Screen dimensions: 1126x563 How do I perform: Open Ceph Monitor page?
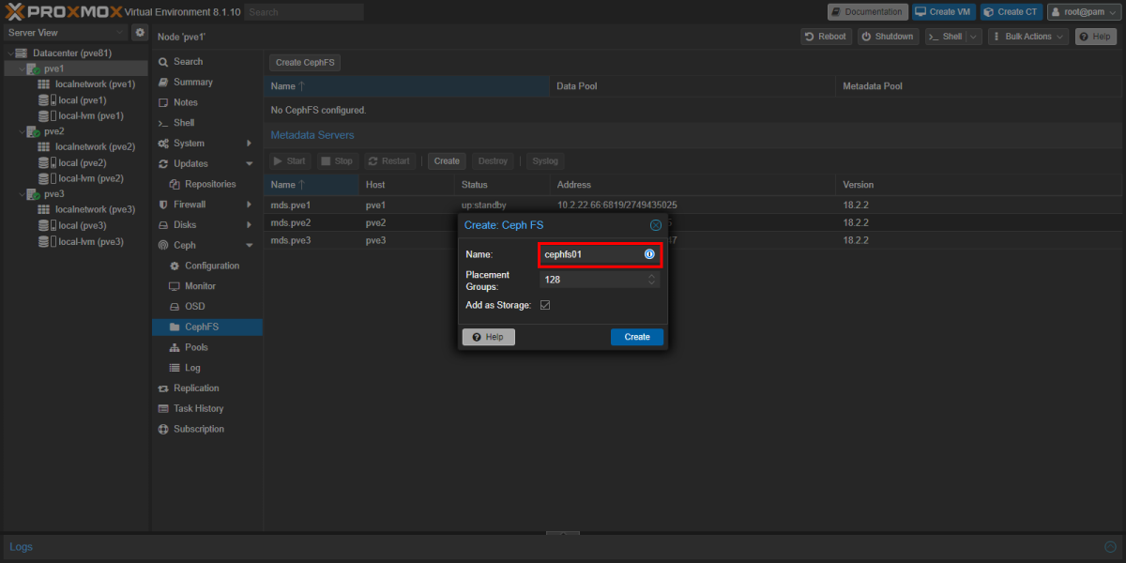click(206, 286)
